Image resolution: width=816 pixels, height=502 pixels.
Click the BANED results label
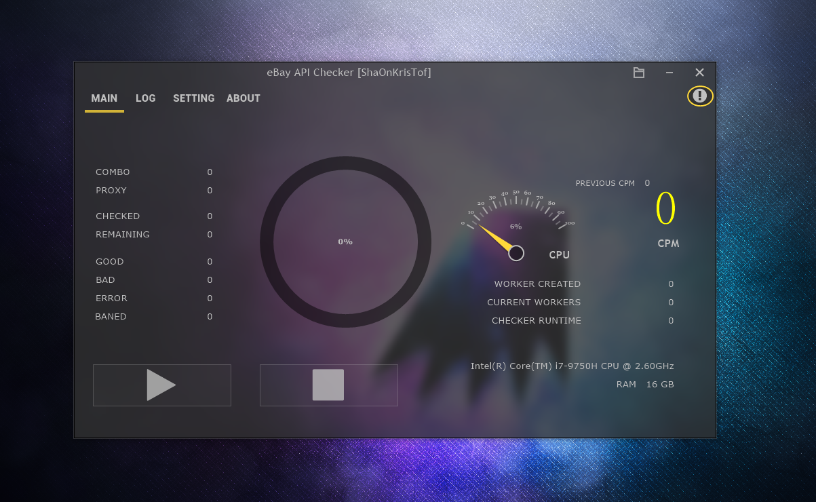111,317
